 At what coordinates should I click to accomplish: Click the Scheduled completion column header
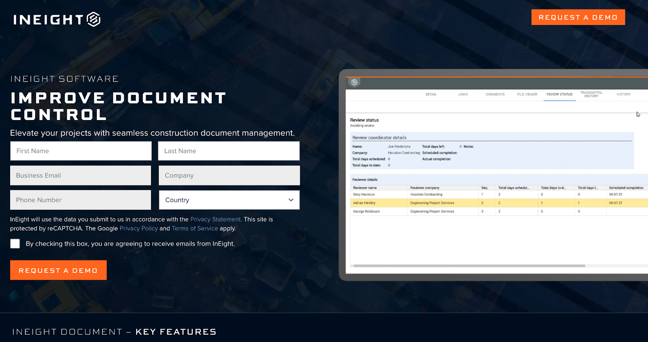pyautogui.click(x=626, y=188)
